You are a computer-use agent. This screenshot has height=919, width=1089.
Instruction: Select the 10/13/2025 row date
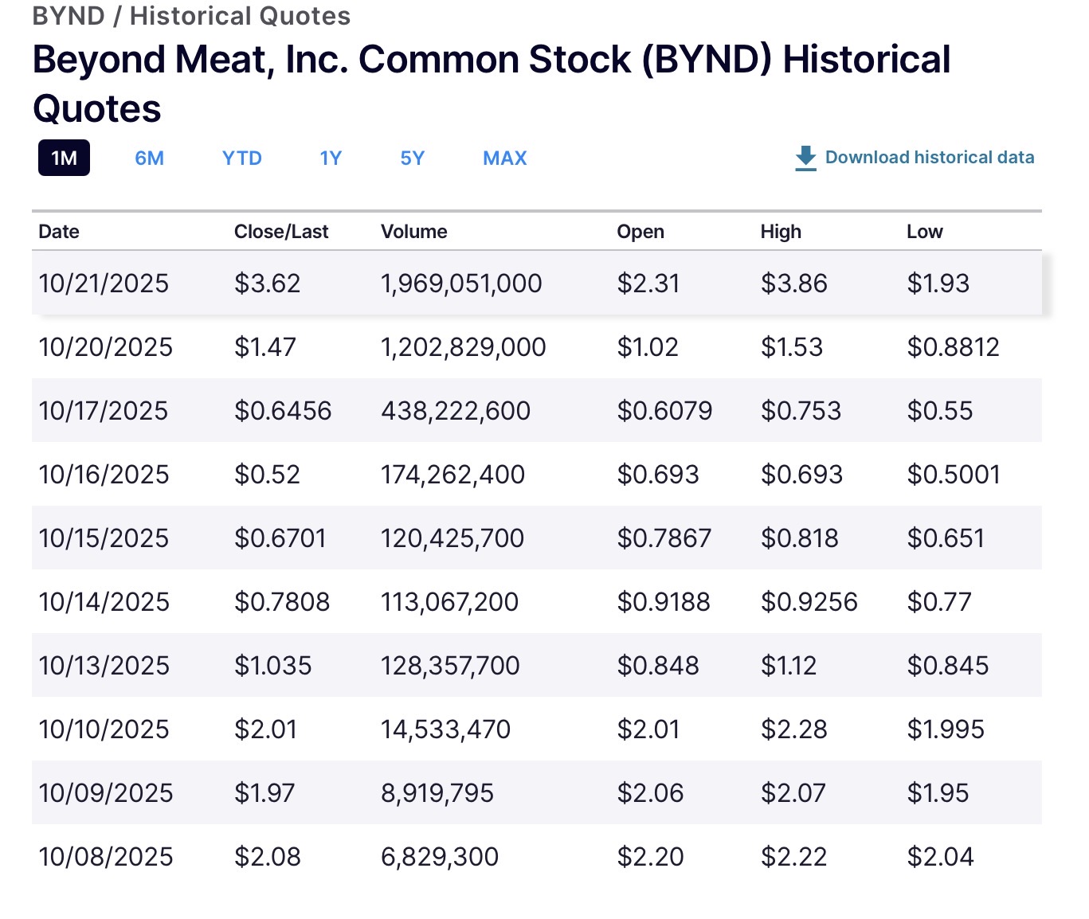104,666
